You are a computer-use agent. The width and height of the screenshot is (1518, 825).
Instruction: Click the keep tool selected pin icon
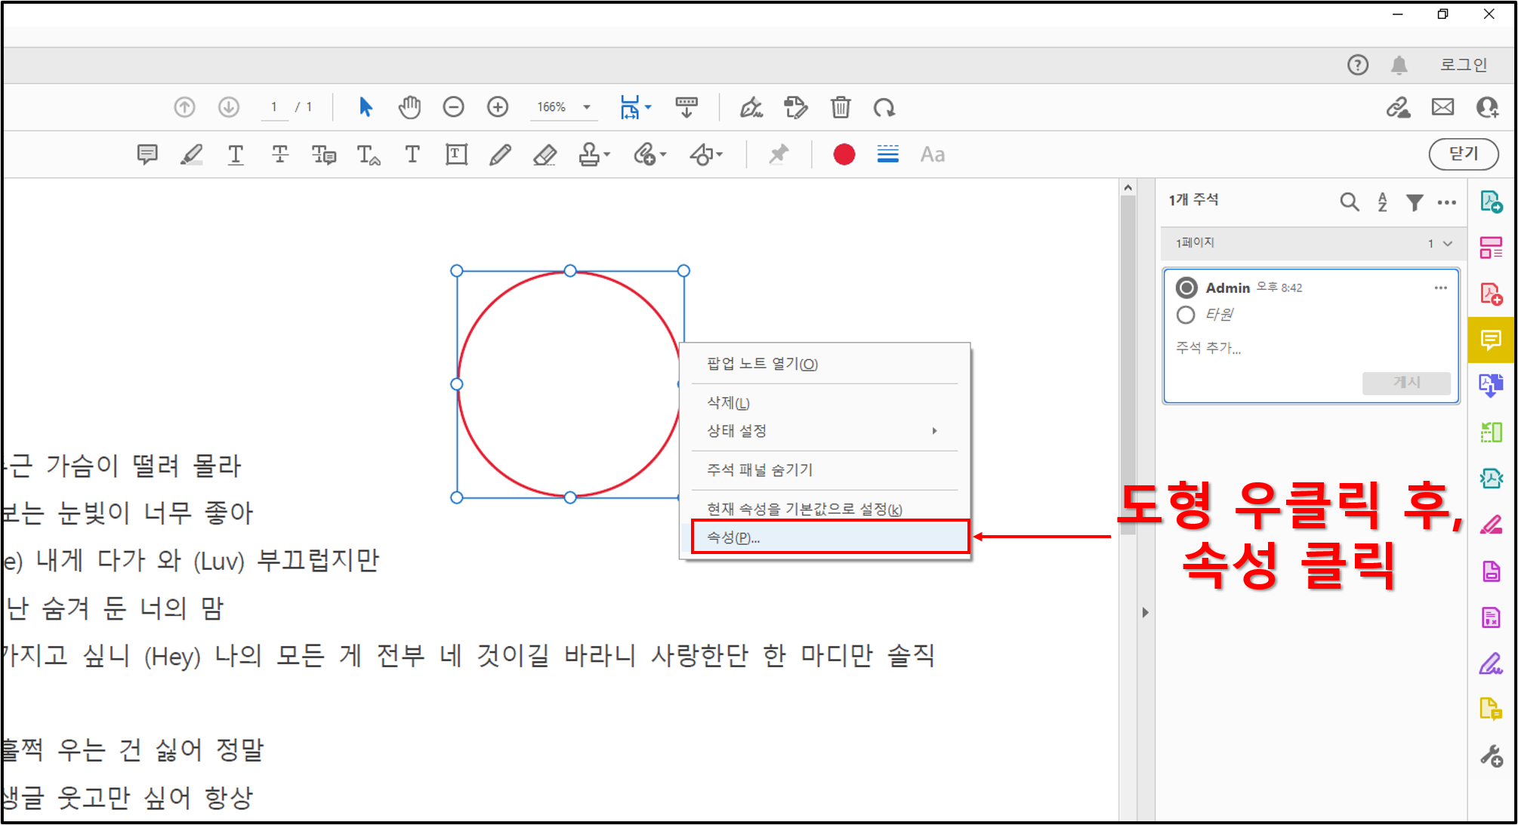pyautogui.click(x=778, y=155)
